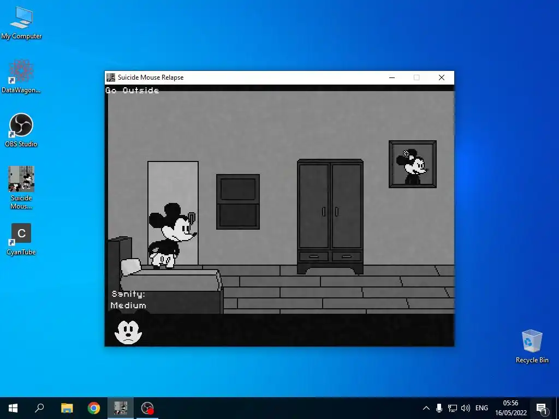Click the Mickey character in the game
The height and width of the screenshot is (419, 559).
point(172,236)
